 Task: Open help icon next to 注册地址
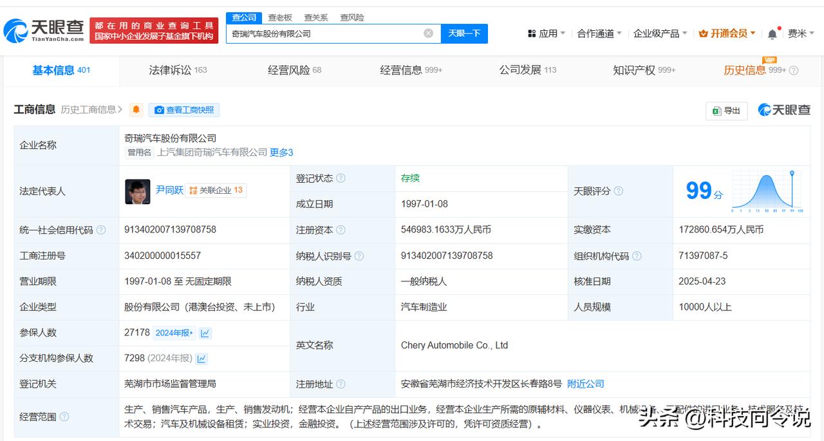[x=341, y=384]
